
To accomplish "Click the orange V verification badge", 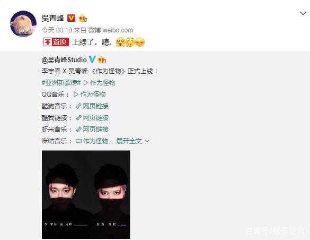I will coord(71,18).
